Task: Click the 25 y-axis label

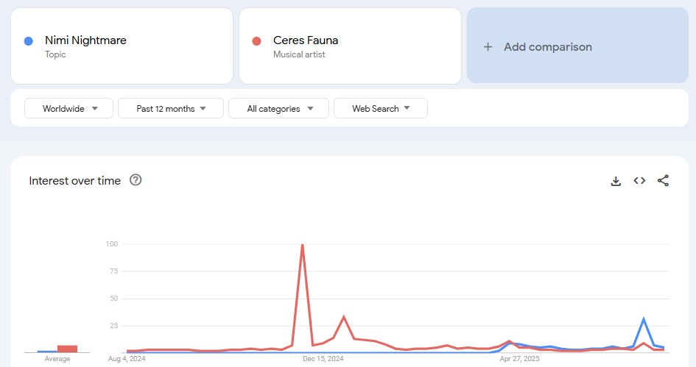Action: click(x=114, y=325)
